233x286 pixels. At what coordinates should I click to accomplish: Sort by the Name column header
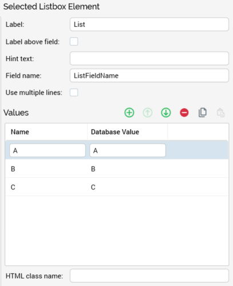(46, 132)
